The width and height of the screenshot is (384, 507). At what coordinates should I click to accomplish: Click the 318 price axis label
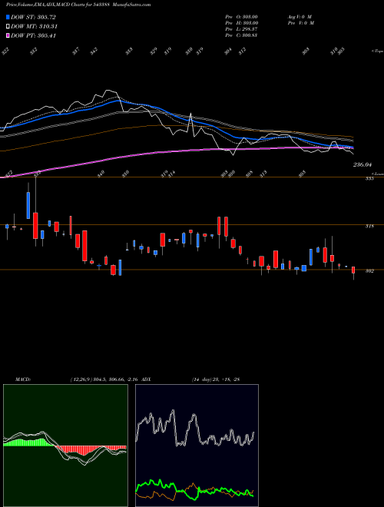click(369, 227)
